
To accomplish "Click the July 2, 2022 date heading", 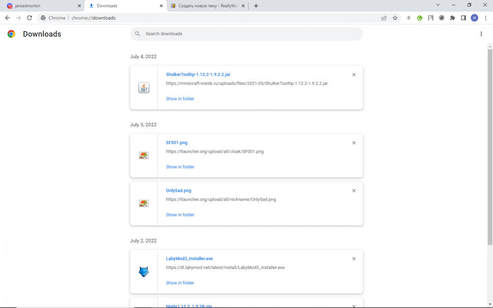I will tap(143, 241).
